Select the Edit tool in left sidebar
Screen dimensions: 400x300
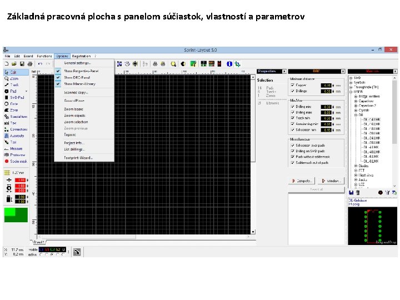coord(16,72)
